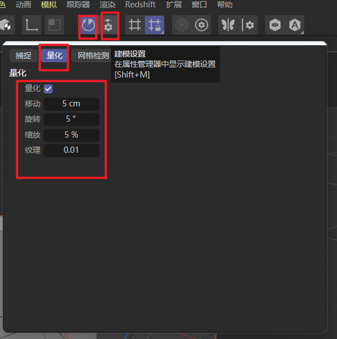Open symmetry settings gear icon

click(248, 25)
